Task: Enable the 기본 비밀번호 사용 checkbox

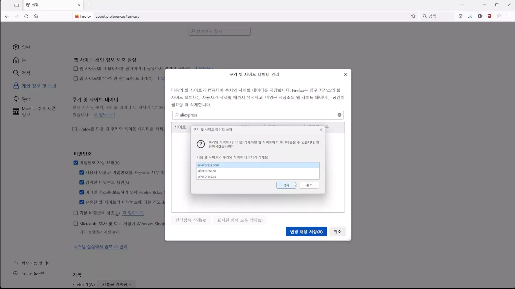Action: (x=75, y=213)
